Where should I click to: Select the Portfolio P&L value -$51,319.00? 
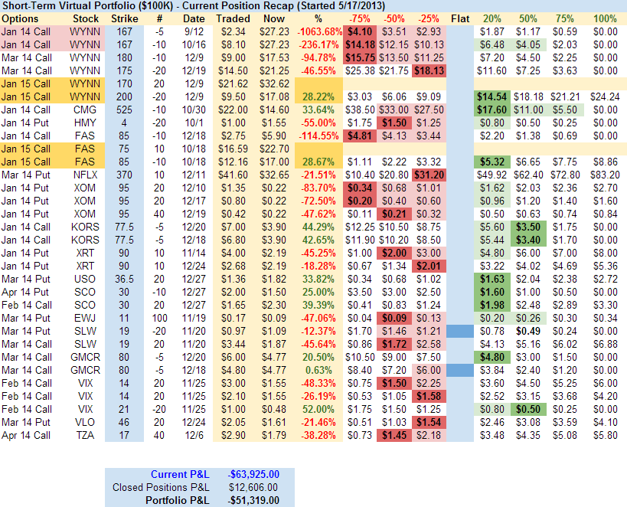click(x=254, y=501)
